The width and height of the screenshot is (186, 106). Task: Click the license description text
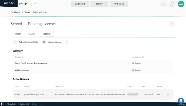point(90,94)
